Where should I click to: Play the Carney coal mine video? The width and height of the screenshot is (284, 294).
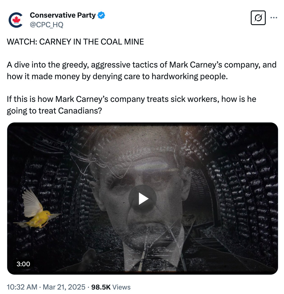(143, 199)
